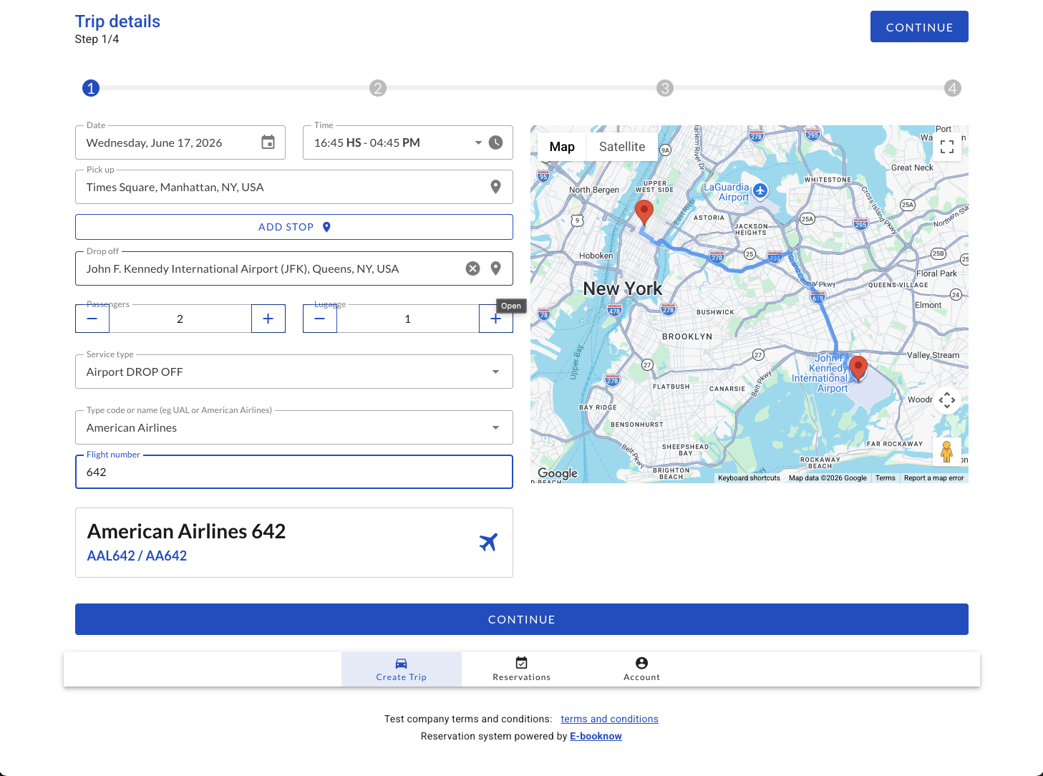The image size is (1043, 776).
Task: Expand the Service type dropdown
Action: click(495, 372)
